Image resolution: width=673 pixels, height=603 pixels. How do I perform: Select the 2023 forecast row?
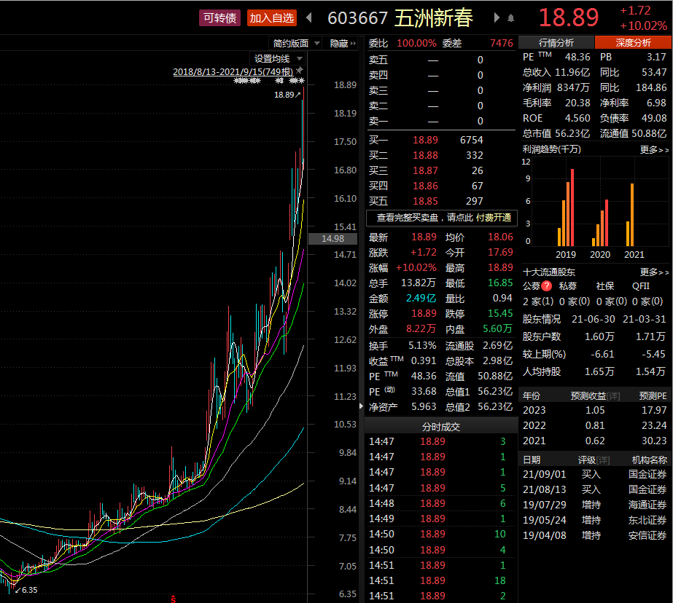(x=594, y=410)
